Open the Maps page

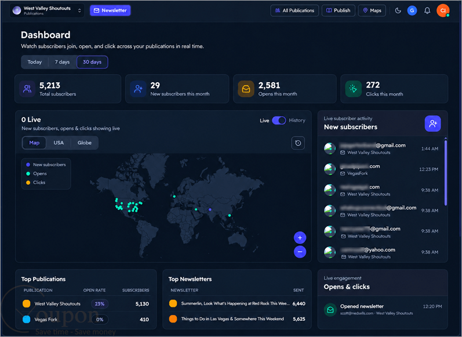pyautogui.click(x=372, y=10)
